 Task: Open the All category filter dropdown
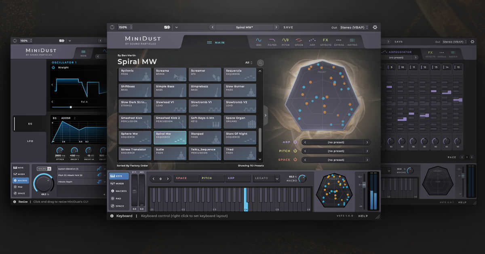click(249, 63)
